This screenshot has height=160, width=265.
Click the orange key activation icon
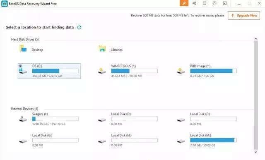(x=184, y=3)
